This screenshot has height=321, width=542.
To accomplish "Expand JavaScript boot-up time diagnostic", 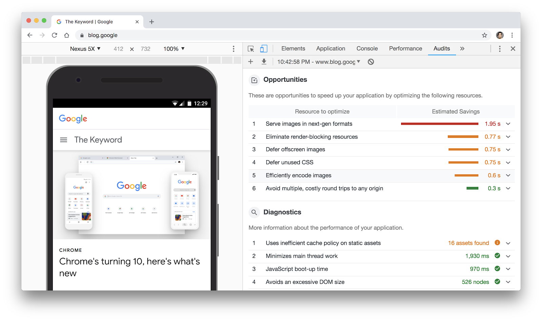I will pyautogui.click(x=508, y=269).
